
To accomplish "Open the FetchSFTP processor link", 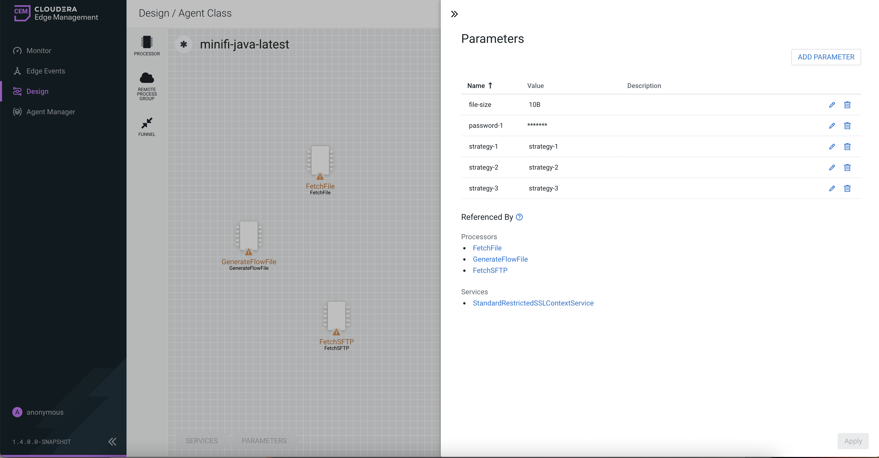I will [490, 270].
